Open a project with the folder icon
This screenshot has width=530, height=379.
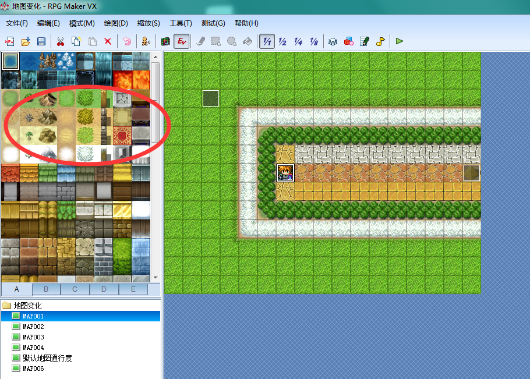(26, 41)
